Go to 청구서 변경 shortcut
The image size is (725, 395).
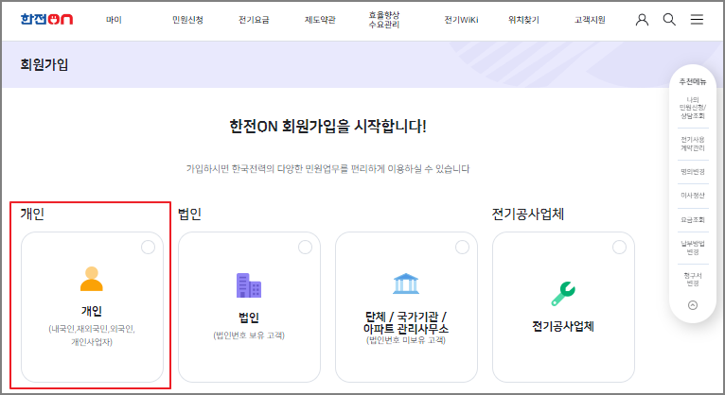(x=693, y=280)
